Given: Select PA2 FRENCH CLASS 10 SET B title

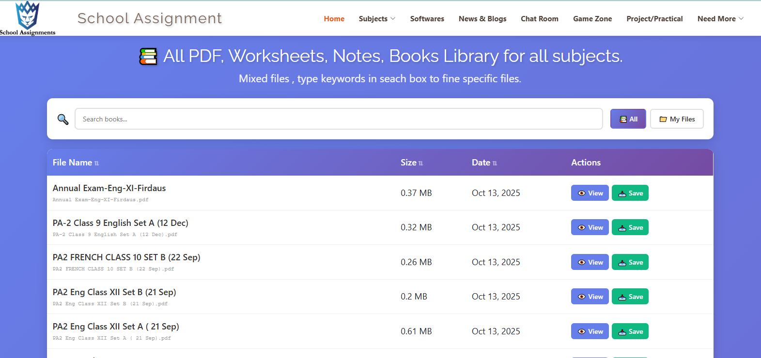Looking at the screenshot, I should (x=126, y=257).
